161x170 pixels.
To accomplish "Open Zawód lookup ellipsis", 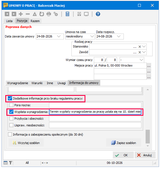I will pyautogui.click(x=135, y=53).
